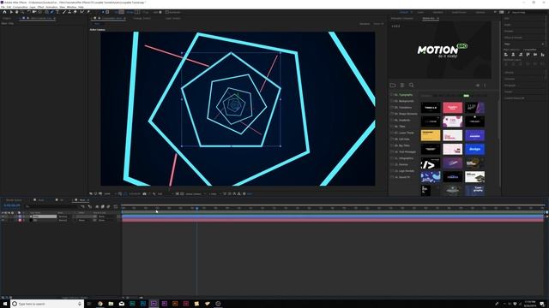Screen dimensions: 549x308
Task: Toggle hide shy layers switch in timeline
Action: (x=97, y=207)
